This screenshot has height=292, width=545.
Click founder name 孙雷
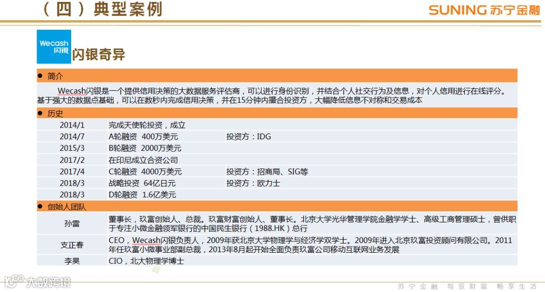tap(72, 223)
